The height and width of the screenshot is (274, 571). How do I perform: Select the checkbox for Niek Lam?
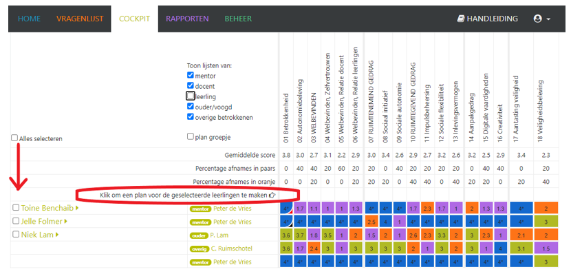(16, 235)
